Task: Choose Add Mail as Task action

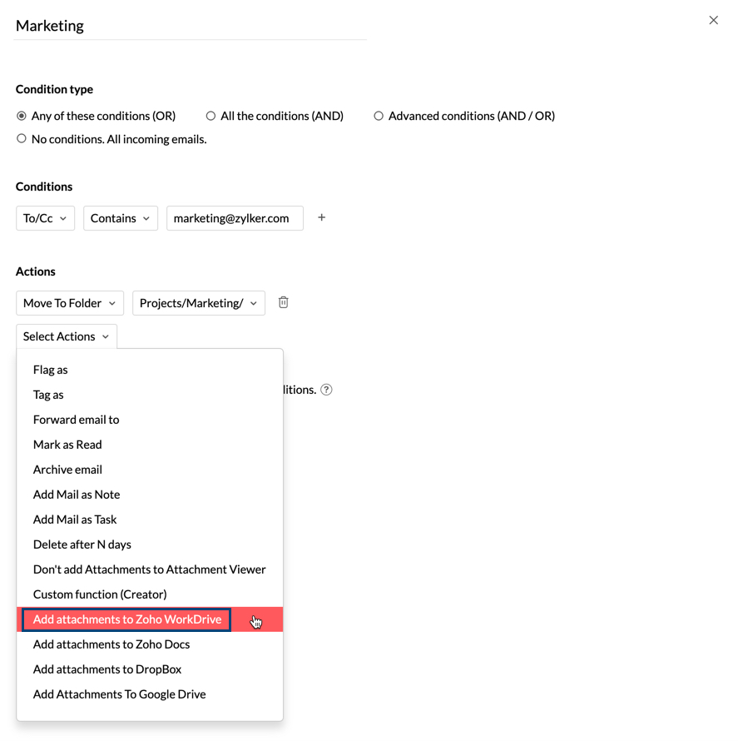Action: (x=150, y=520)
